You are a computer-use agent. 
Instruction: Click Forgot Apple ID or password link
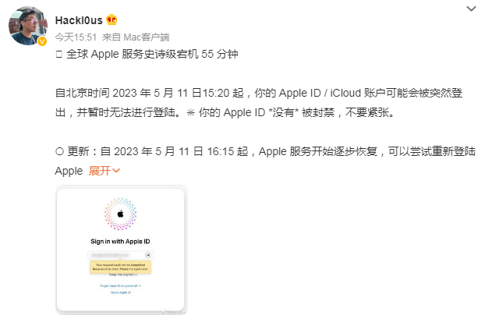click(121, 286)
